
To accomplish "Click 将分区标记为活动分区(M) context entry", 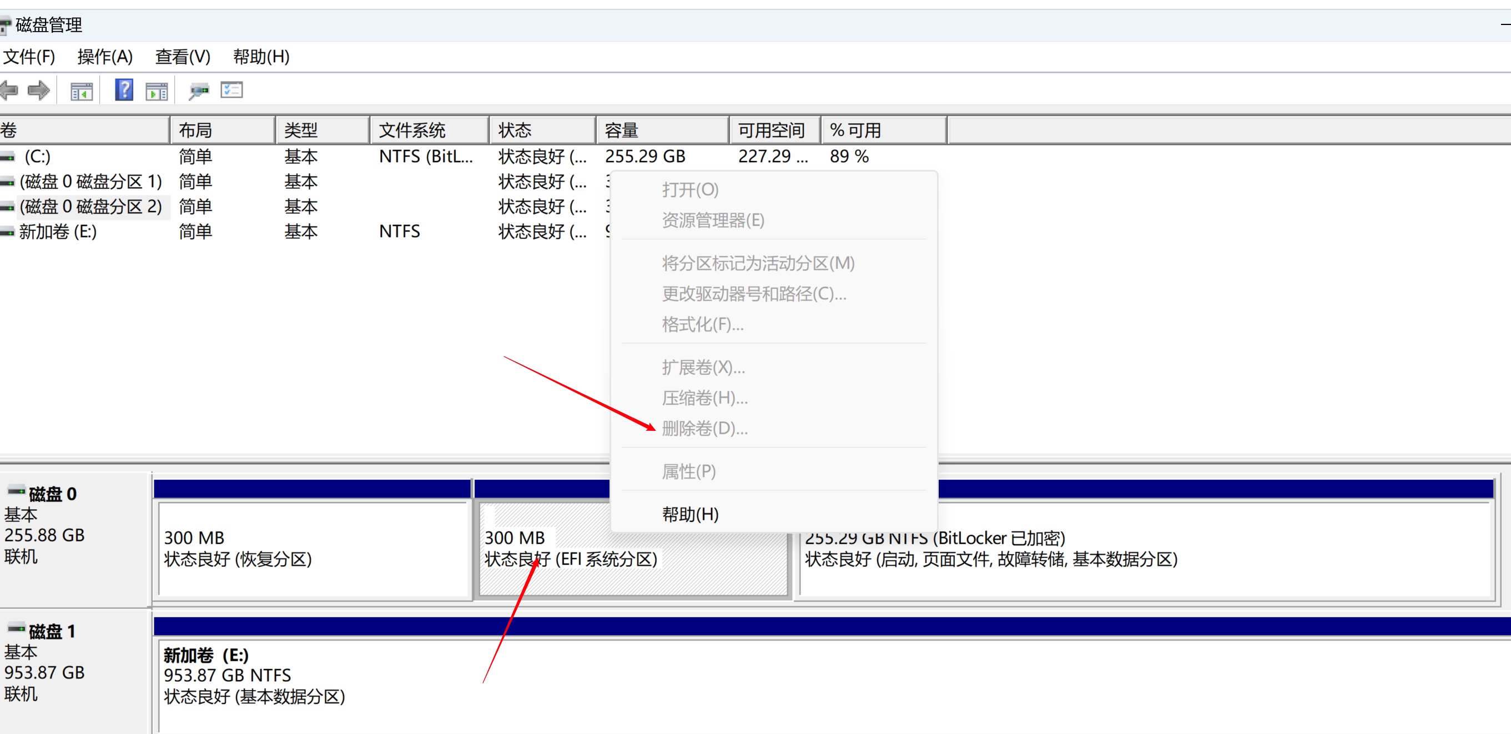I will tap(774, 263).
